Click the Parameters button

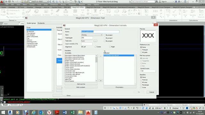120,87
